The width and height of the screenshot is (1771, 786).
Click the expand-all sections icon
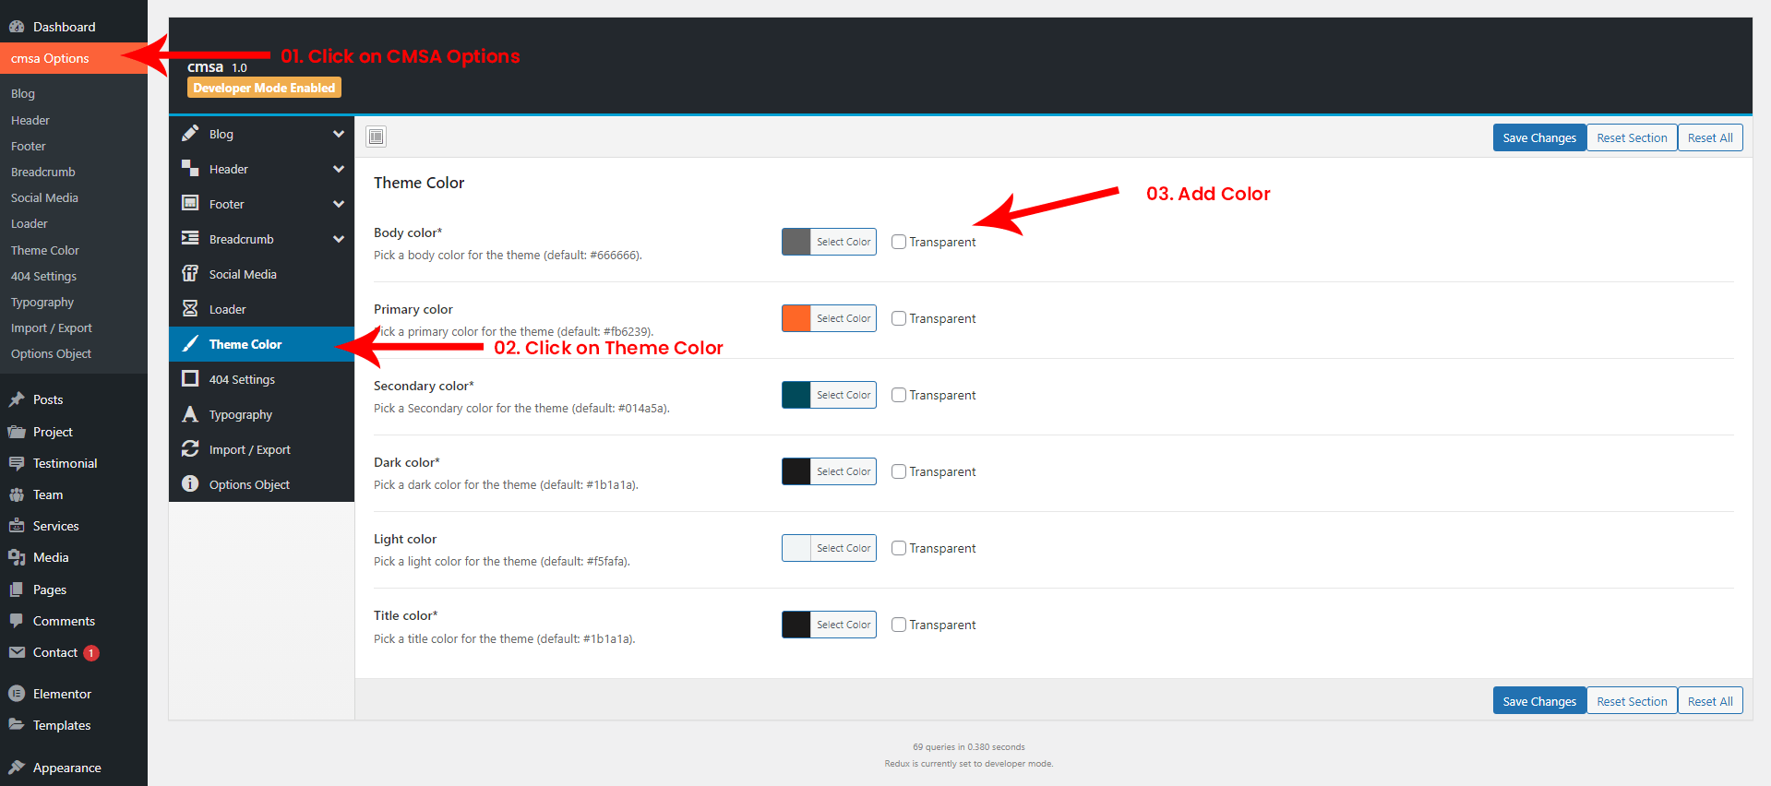pyautogui.click(x=376, y=137)
